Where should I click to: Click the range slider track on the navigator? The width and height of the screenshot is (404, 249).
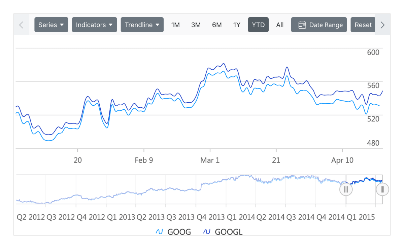(364, 189)
